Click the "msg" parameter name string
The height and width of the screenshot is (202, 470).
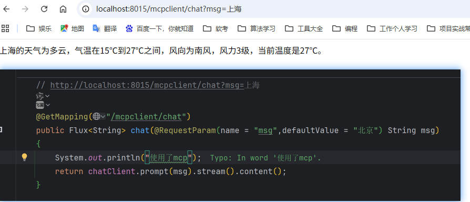(x=265, y=130)
